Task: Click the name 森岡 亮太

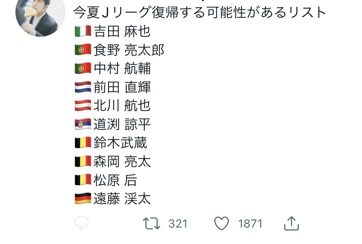Action: [122, 161]
